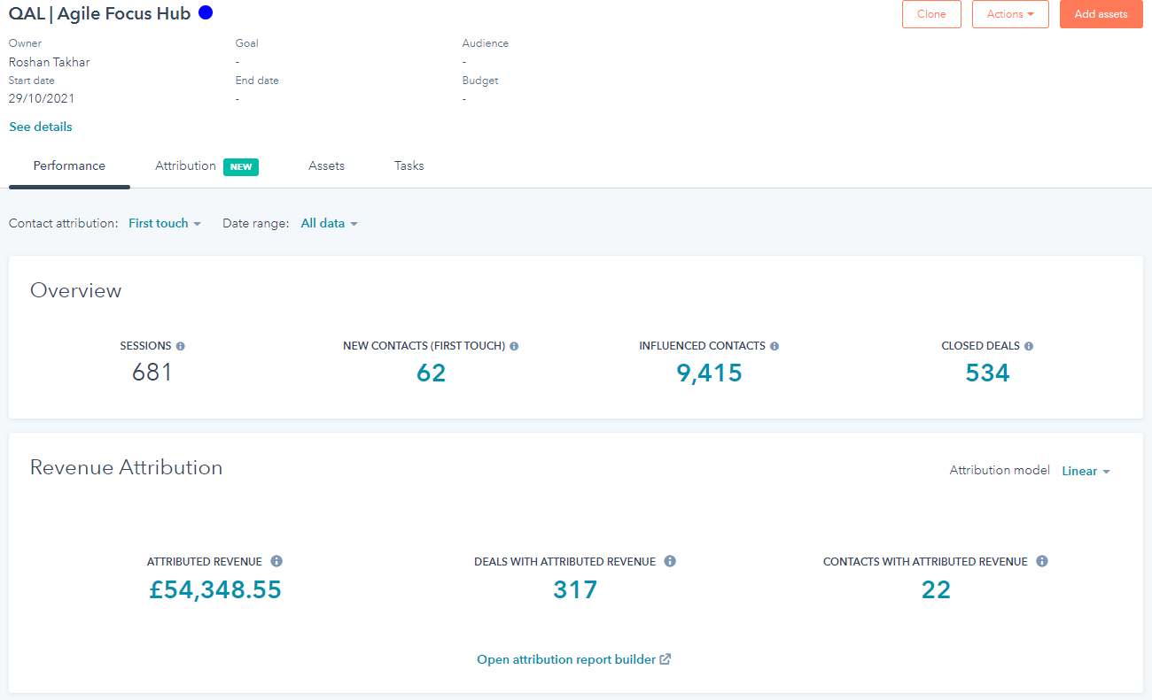Click info icon beside New Contacts (First Touch)

(514, 346)
